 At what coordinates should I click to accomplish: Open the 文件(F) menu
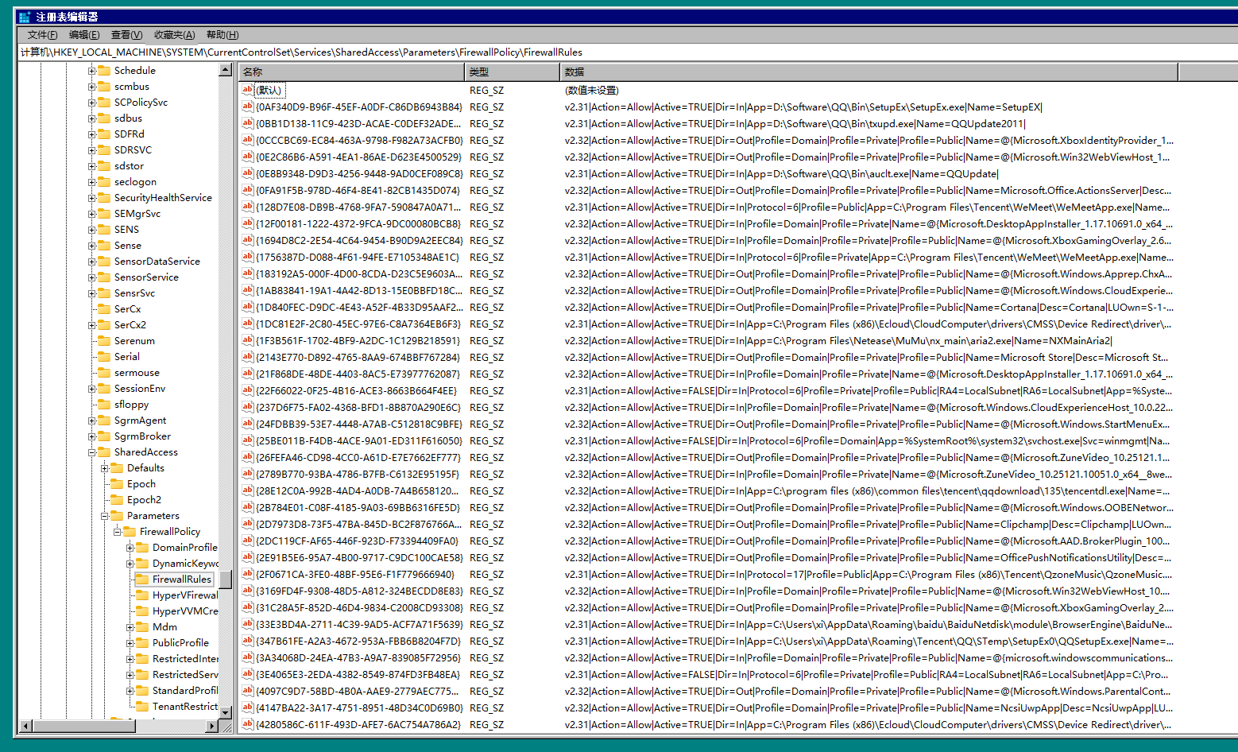43,35
